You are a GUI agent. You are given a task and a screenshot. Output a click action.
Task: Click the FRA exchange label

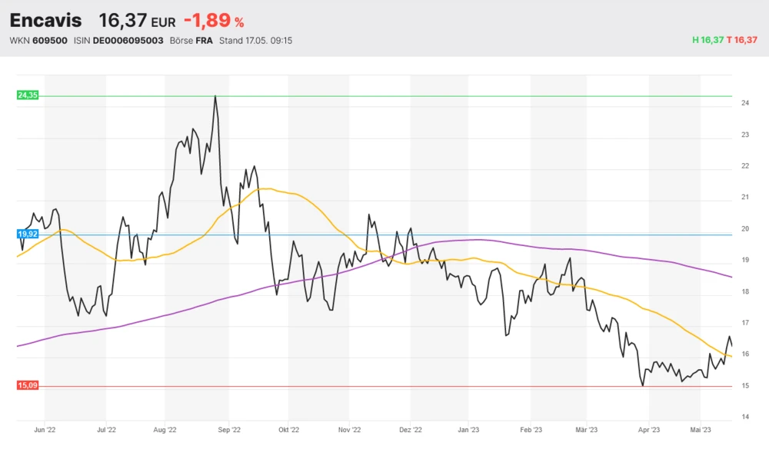pos(203,41)
